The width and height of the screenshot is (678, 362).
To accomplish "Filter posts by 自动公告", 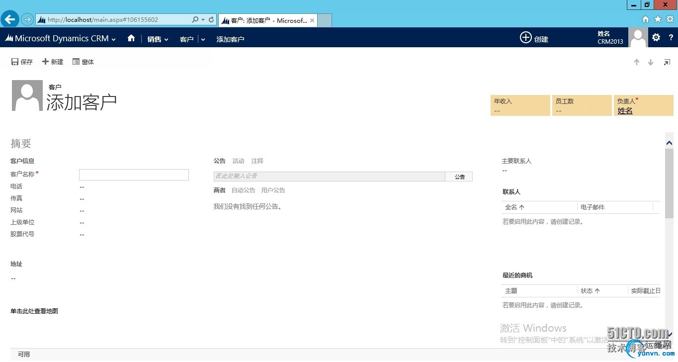I will coord(244,190).
